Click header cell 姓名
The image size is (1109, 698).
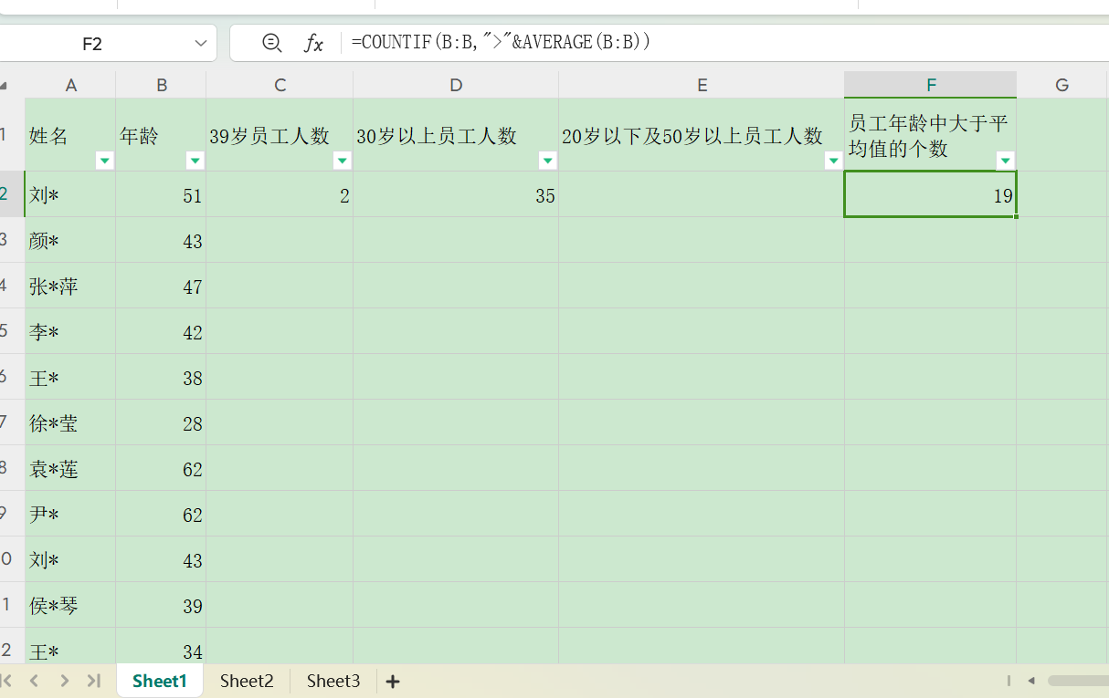(70, 134)
